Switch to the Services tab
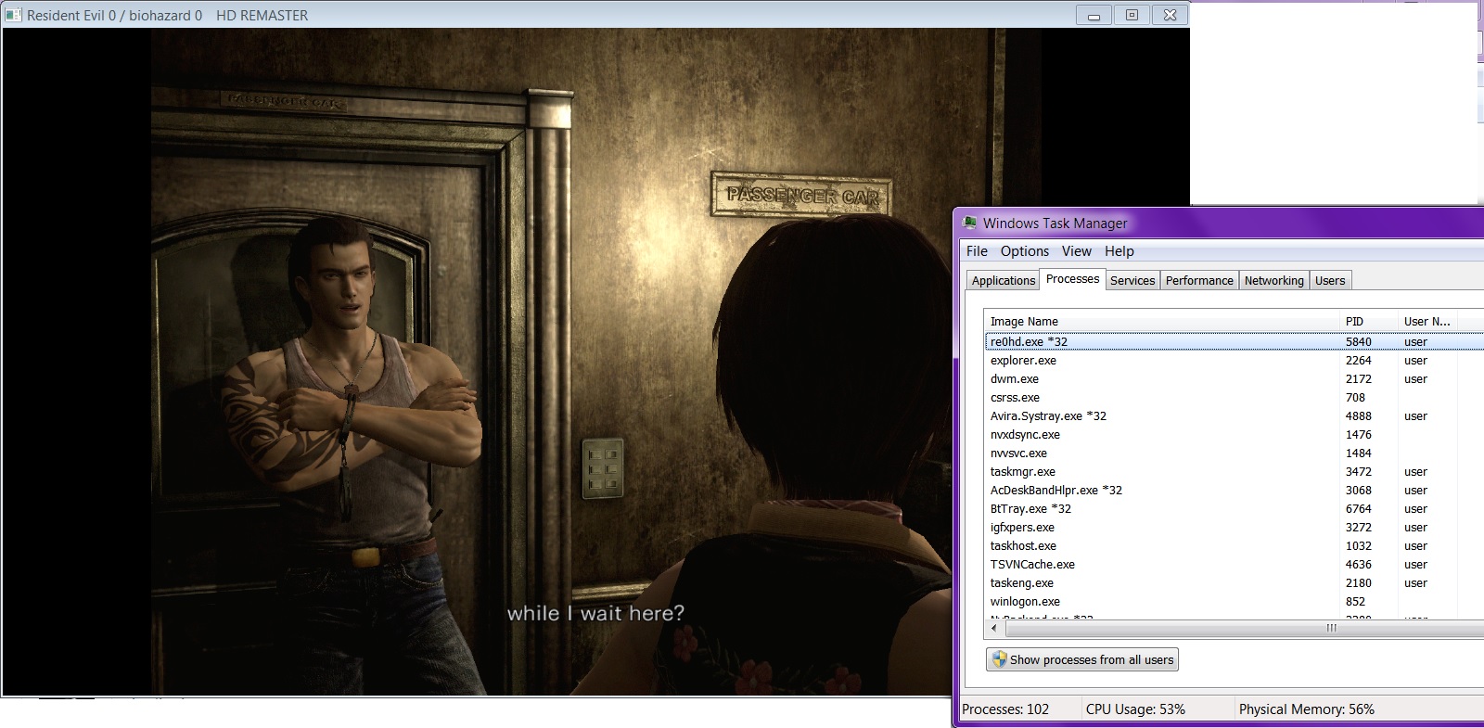The width and height of the screenshot is (1484, 728). [x=1132, y=281]
